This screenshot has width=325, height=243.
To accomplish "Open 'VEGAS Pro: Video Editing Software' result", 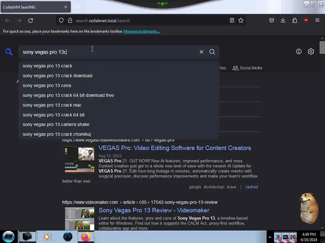I will pos(175,148).
